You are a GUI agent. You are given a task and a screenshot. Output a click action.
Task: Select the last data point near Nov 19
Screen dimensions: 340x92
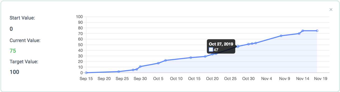(x=317, y=31)
